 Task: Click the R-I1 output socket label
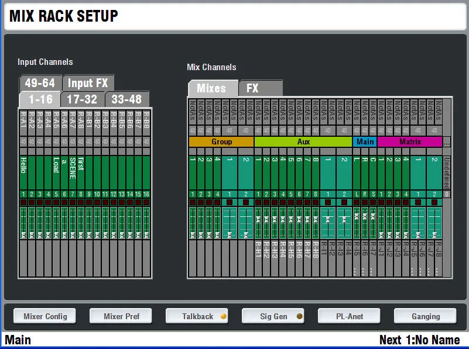point(324,258)
